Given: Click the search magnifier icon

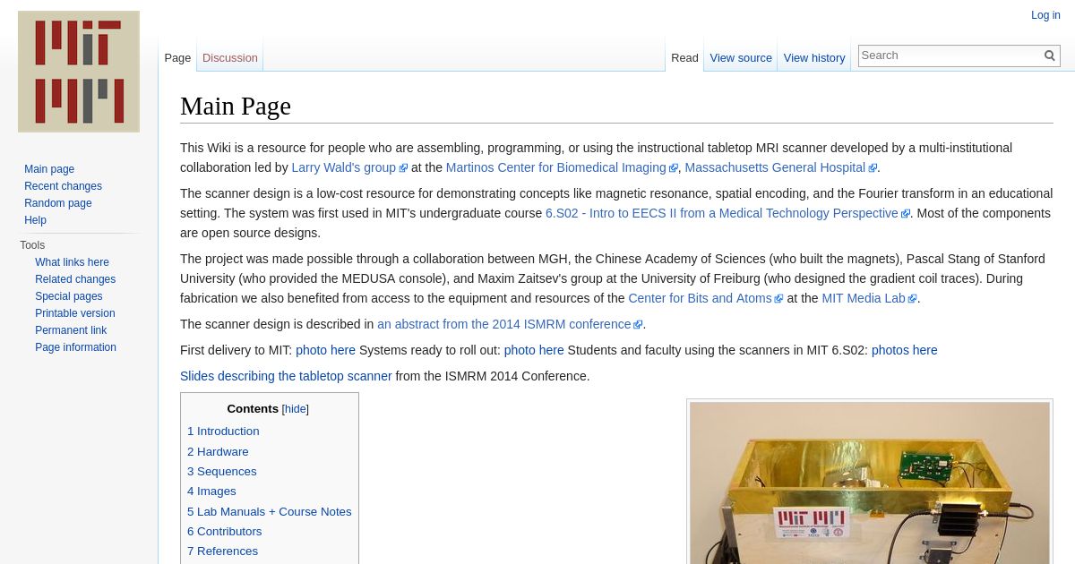Looking at the screenshot, I should tap(1050, 56).
